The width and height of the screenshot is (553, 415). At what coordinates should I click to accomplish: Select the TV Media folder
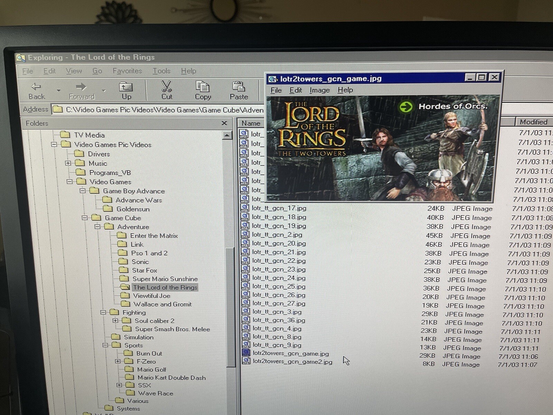point(89,135)
